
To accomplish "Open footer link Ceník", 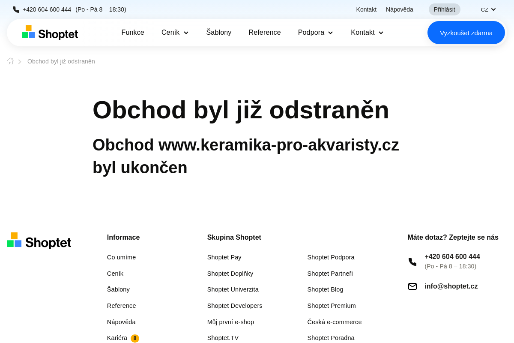I will tap(115, 274).
